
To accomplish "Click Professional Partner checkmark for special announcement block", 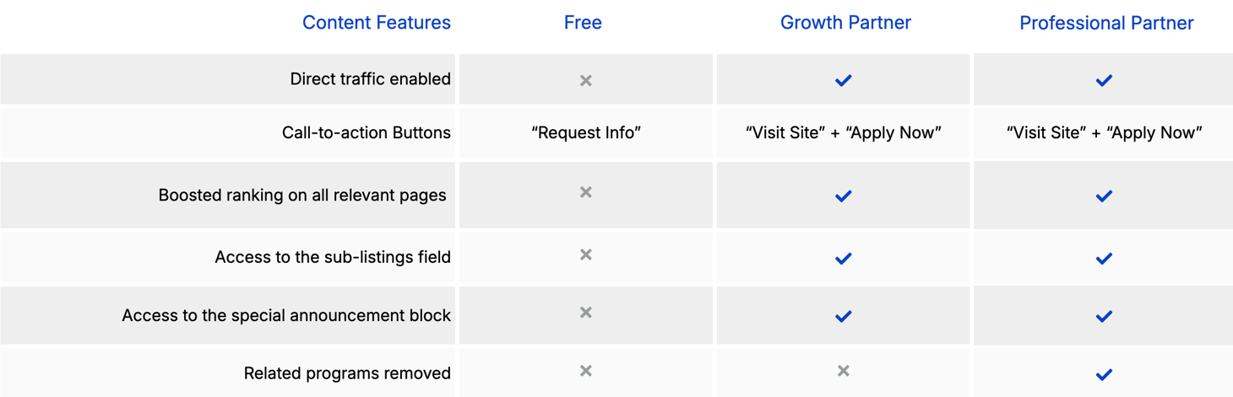I will click(x=1104, y=317).
